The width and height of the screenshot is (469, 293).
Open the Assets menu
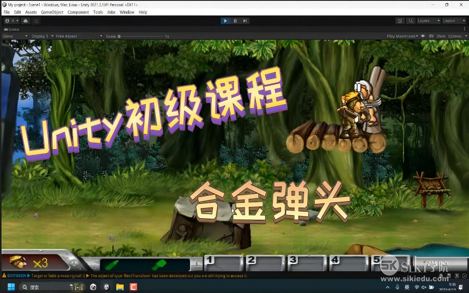click(31, 12)
